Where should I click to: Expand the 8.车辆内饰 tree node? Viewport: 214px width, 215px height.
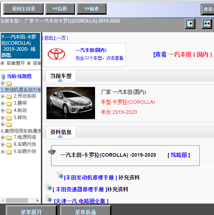[3, 145]
